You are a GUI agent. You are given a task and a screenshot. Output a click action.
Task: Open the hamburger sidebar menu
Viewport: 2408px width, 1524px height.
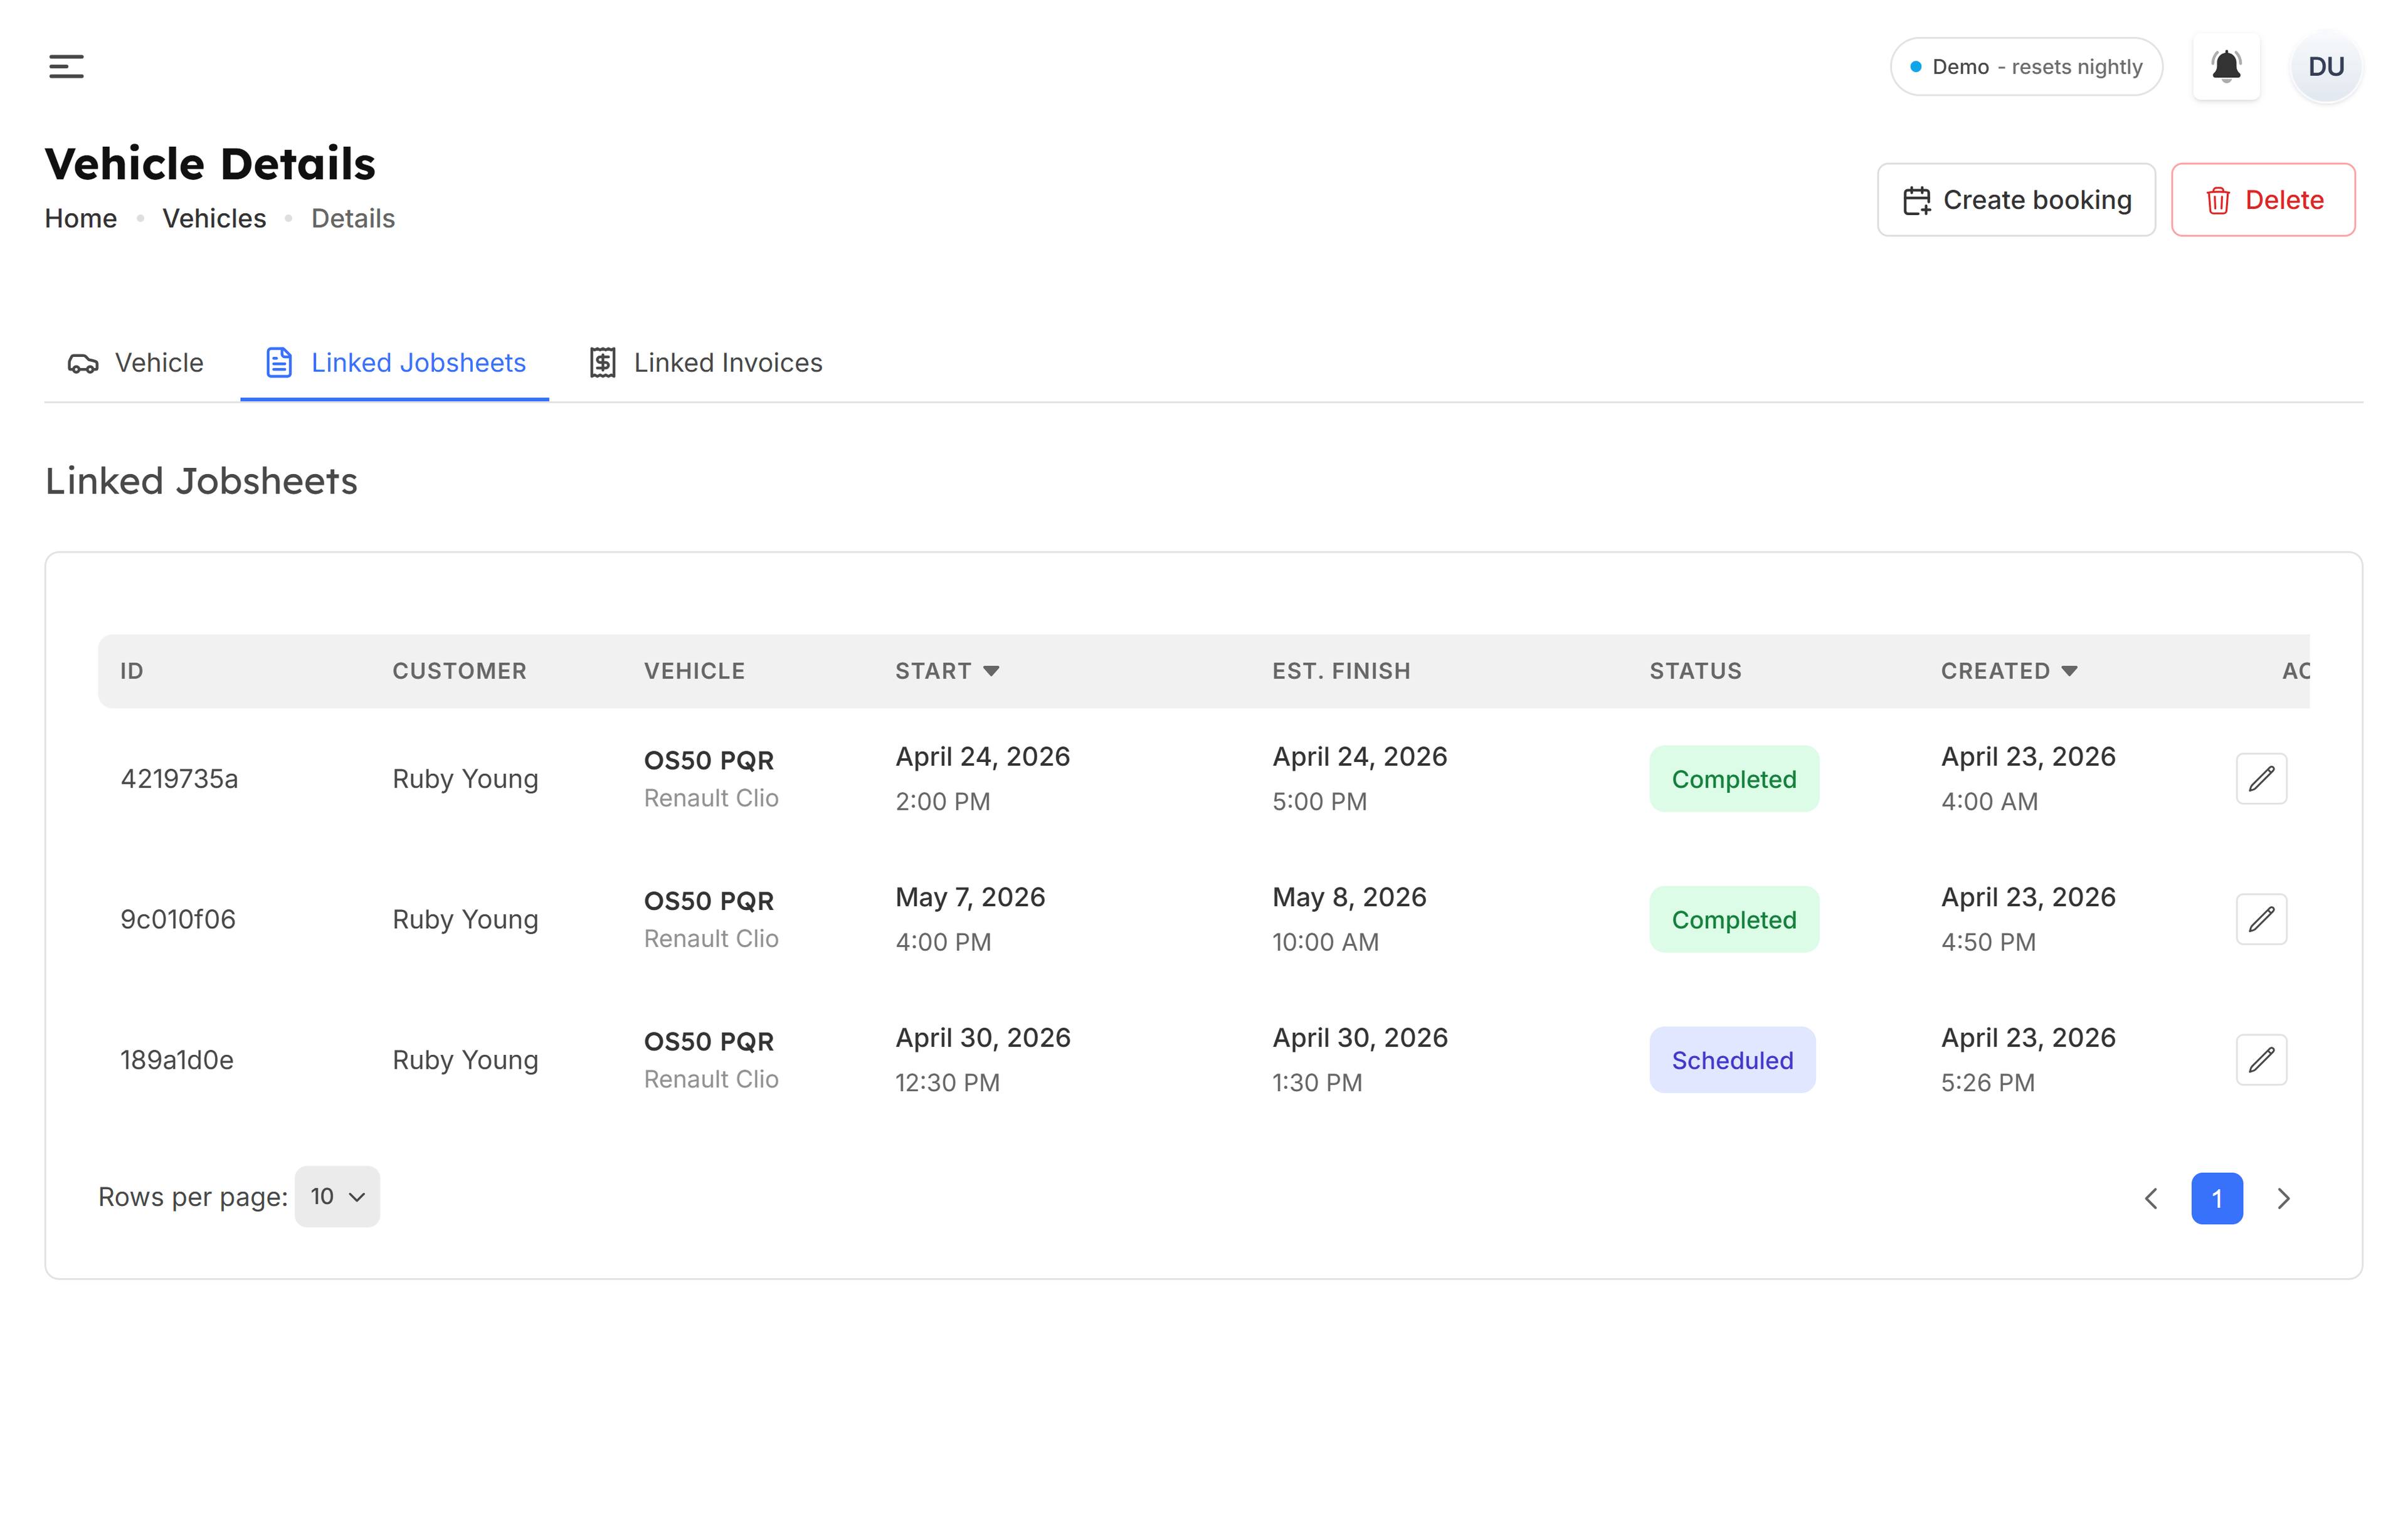tap(66, 67)
